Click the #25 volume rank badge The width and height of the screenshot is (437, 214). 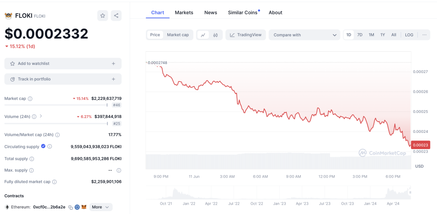point(117,123)
